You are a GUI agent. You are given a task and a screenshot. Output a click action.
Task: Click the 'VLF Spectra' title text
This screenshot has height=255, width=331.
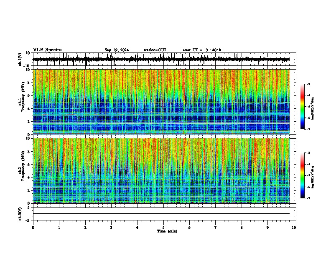pos(47,50)
